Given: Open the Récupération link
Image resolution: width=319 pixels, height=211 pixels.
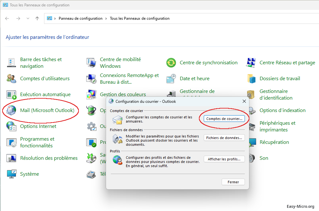Looking at the screenshot, I should [274, 142].
